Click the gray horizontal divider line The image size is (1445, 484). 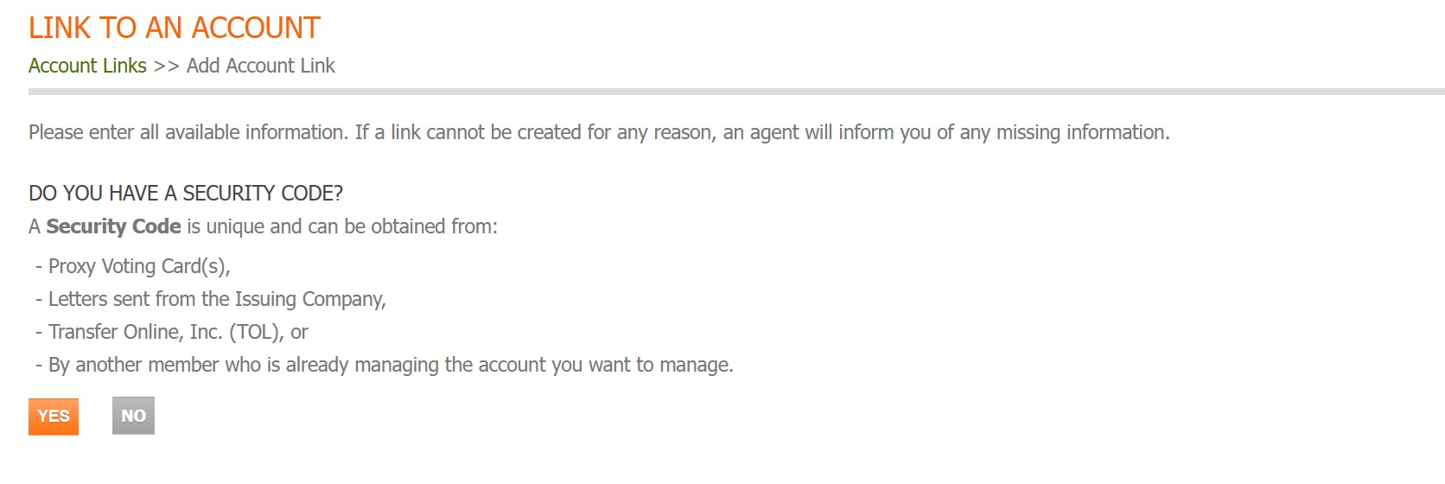click(x=735, y=91)
